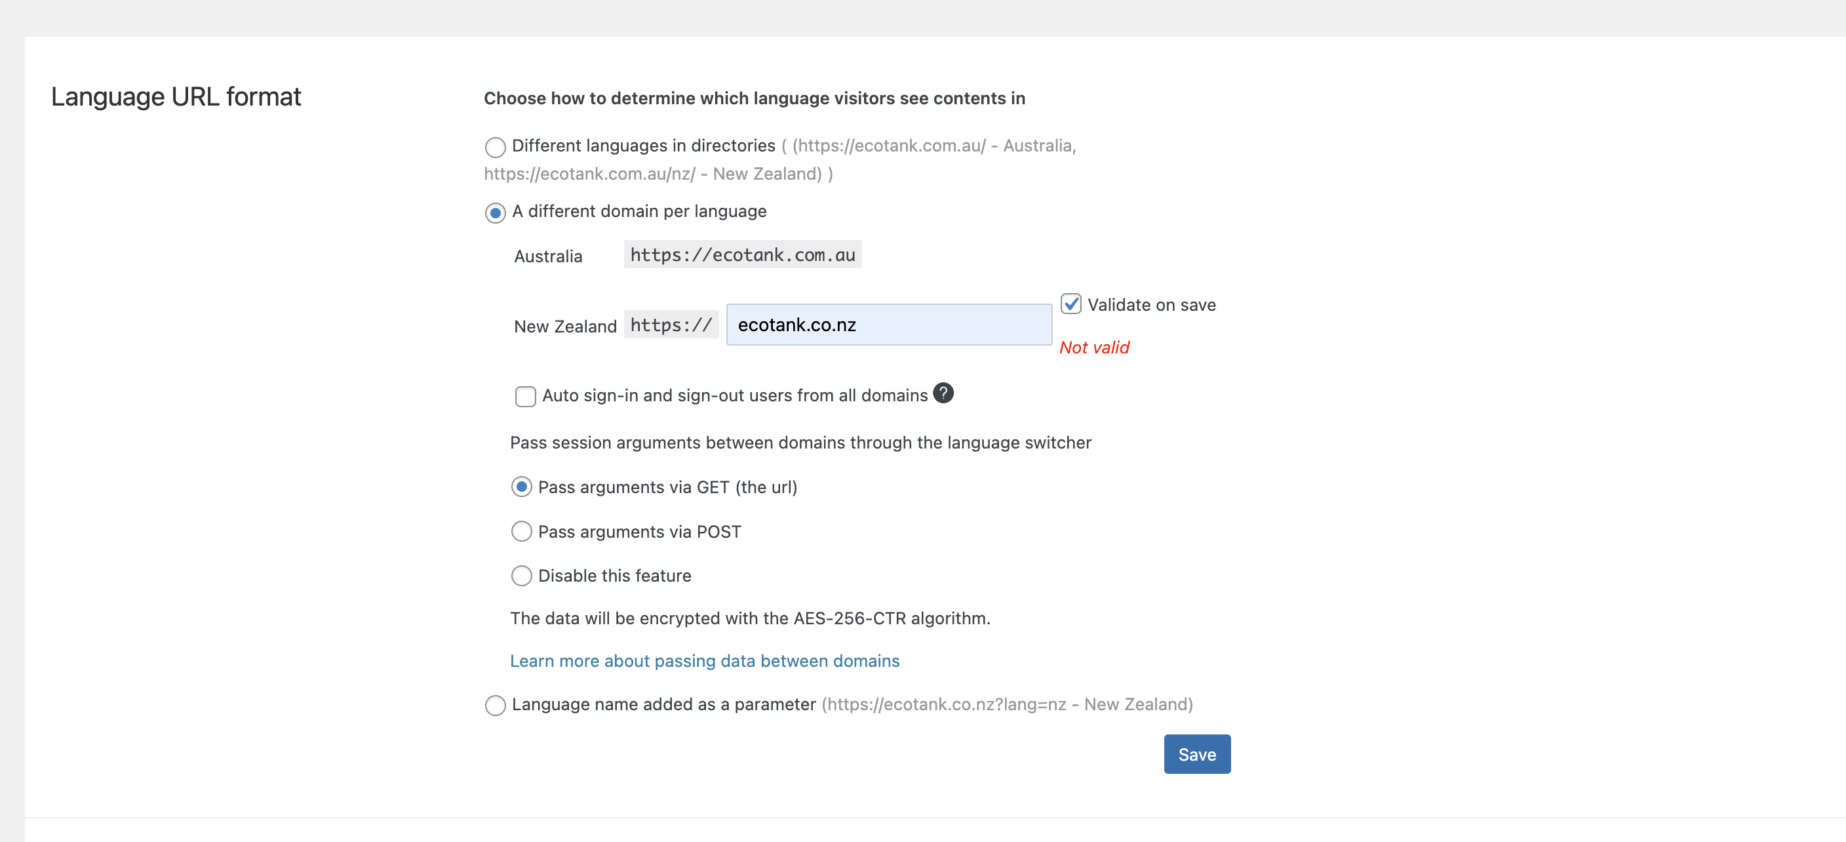Select the A different domain per language option
The height and width of the screenshot is (842, 1846).
pyautogui.click(x=495, y=213)
